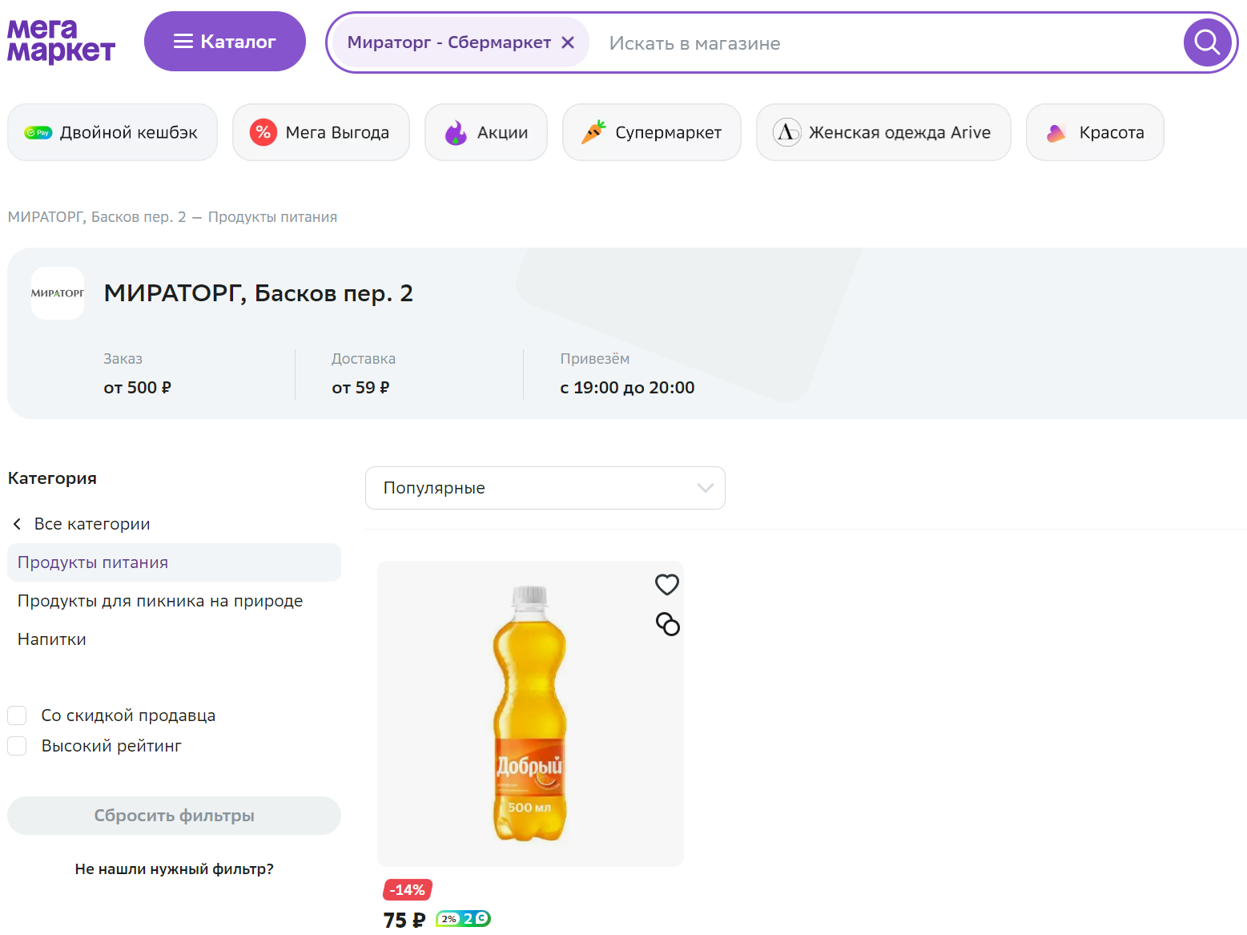Select Продукты питания category in sidebar
The height and width of the screenshot is (935, 1247).
[x=174, y=562]
